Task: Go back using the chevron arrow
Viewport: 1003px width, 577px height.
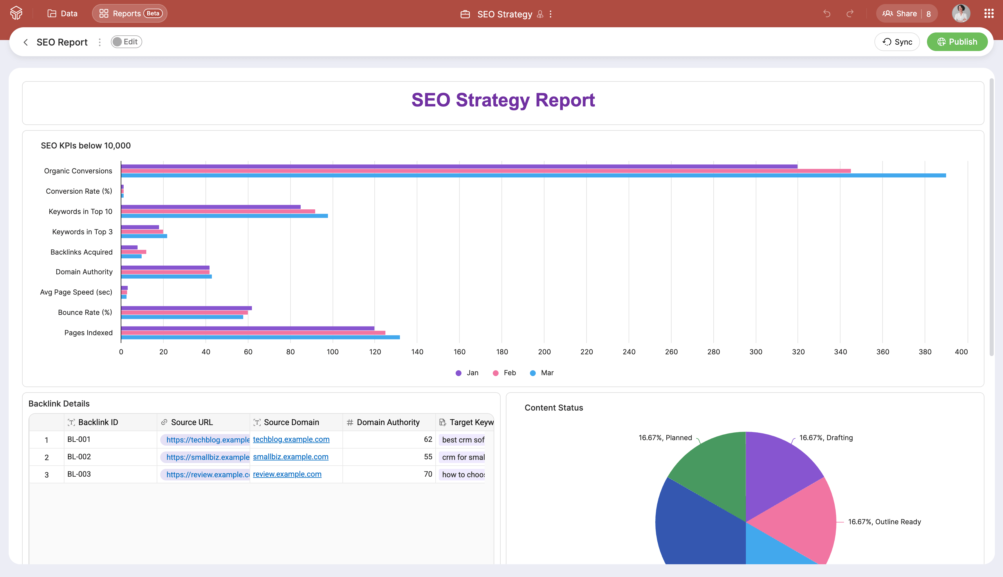Action: pos(26,42)
